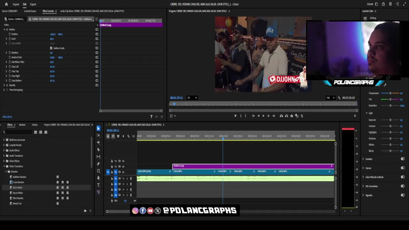Play the Program monitor
This screenshot has height=230, width=409.
(x=263, y=116)
